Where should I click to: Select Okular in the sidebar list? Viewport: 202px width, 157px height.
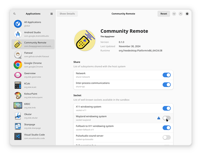point(33,116)
